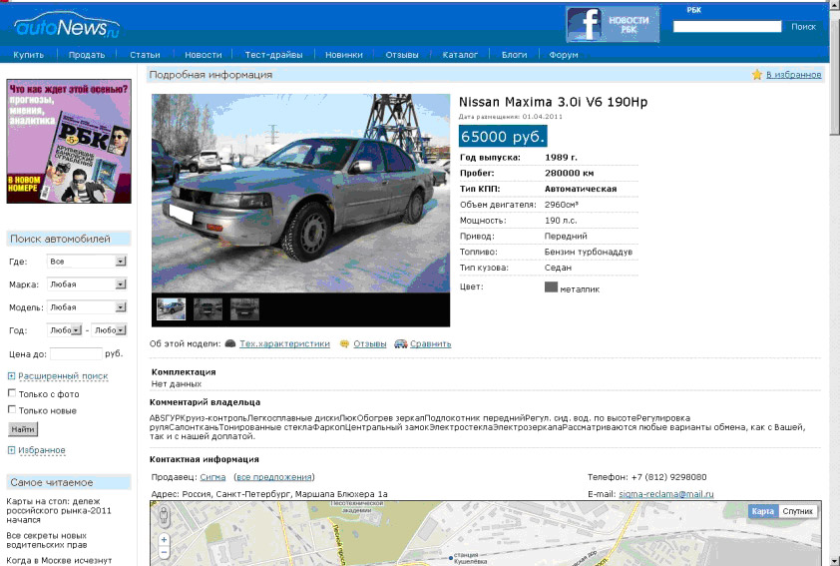The height and width of the screenshot is (566, 840).
Task: Switch the map to Спутник view
Action: pyautogui.click(x=797, y=511)
